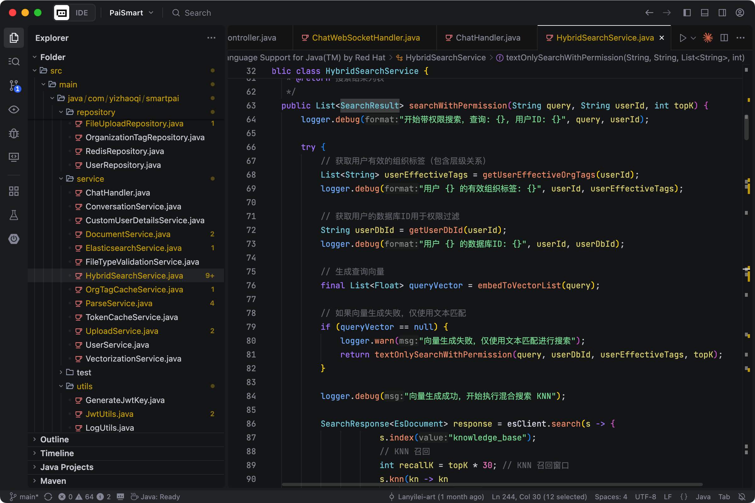
Task: Toggle the primary sidebar layout button
Action: [x=687, y=13]
